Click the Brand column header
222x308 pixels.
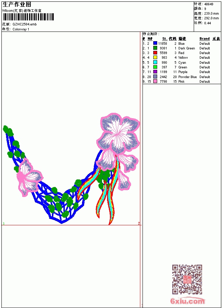coord(204,39)
